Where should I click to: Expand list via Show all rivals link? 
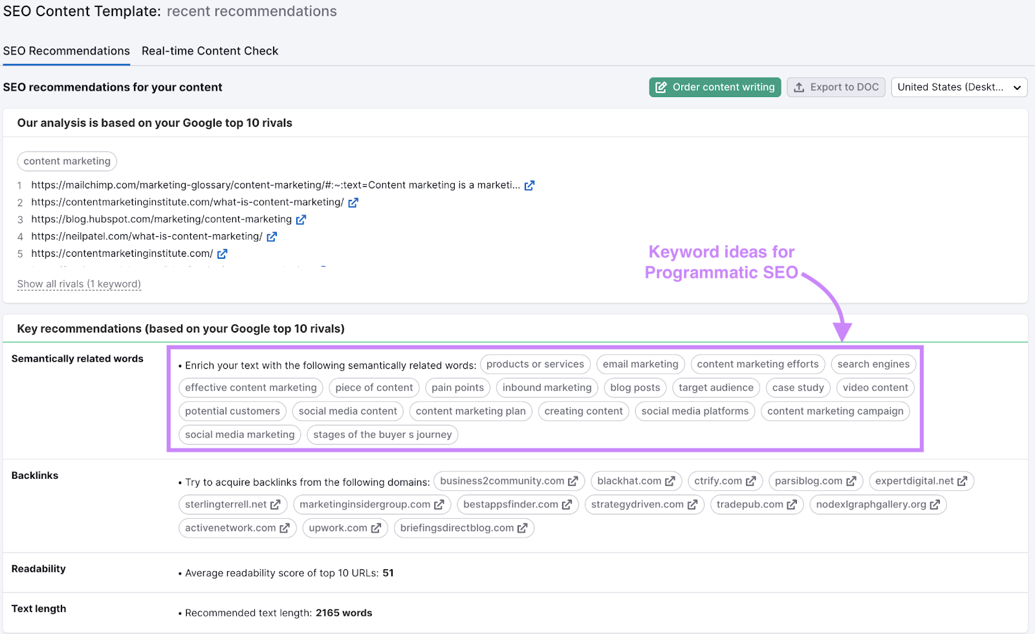pos(79,284)
